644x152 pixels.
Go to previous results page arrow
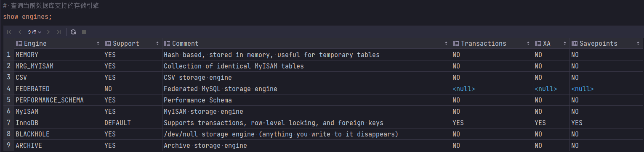click(x=20, y=32)
